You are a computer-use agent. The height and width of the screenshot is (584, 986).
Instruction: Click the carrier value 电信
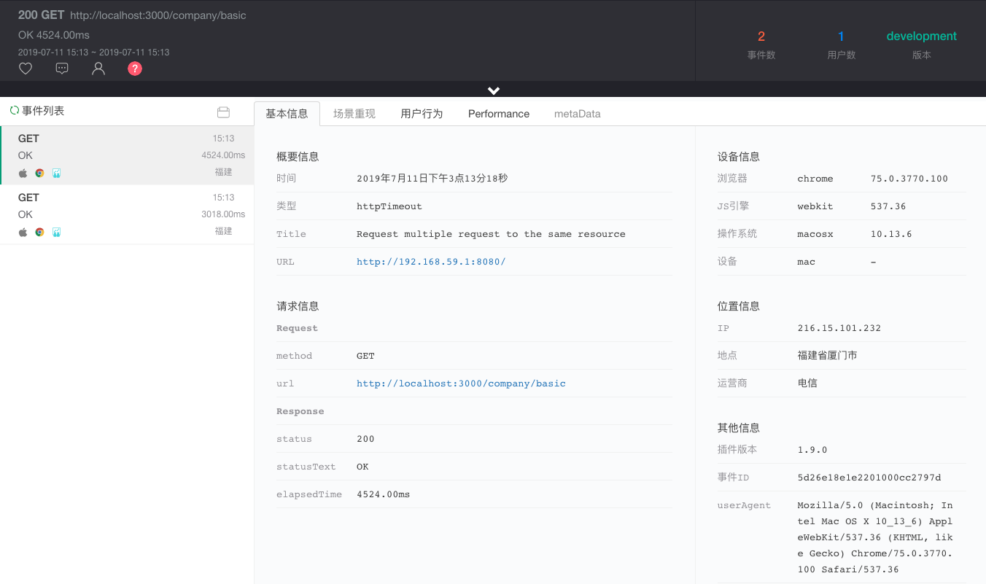click(807, 384)
